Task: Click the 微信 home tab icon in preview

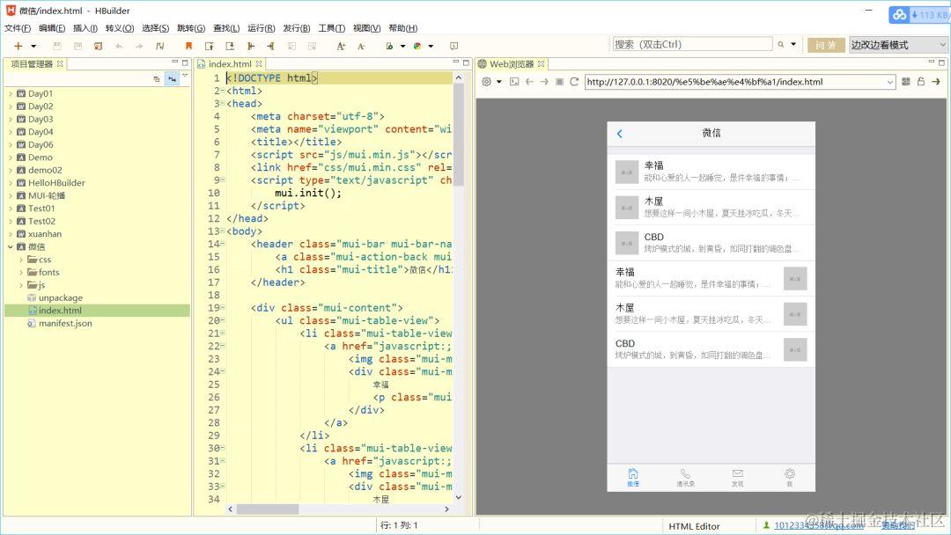Action: point(632,478)
